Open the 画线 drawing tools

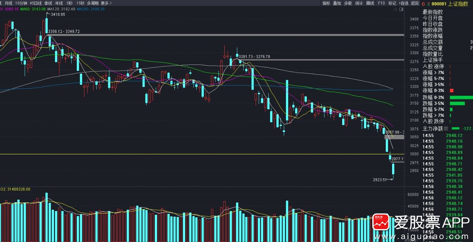click(370, 3)
